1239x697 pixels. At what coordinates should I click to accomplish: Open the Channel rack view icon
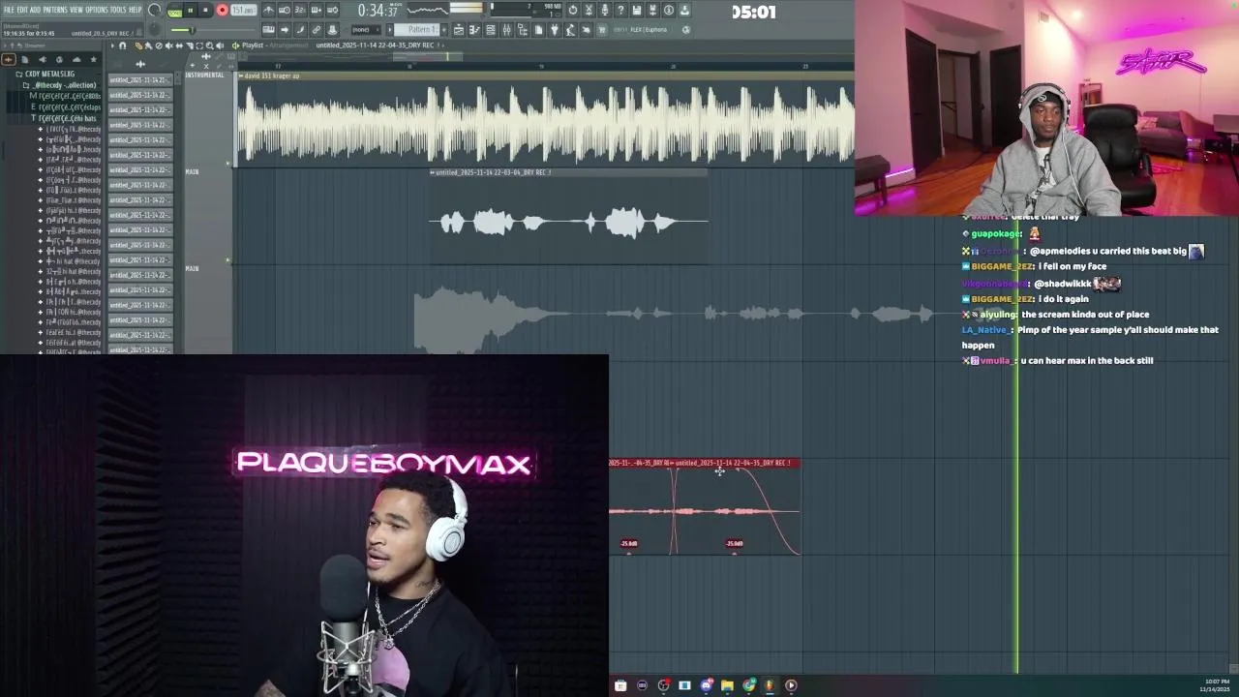pyautogui.click(x=491, y=30)
